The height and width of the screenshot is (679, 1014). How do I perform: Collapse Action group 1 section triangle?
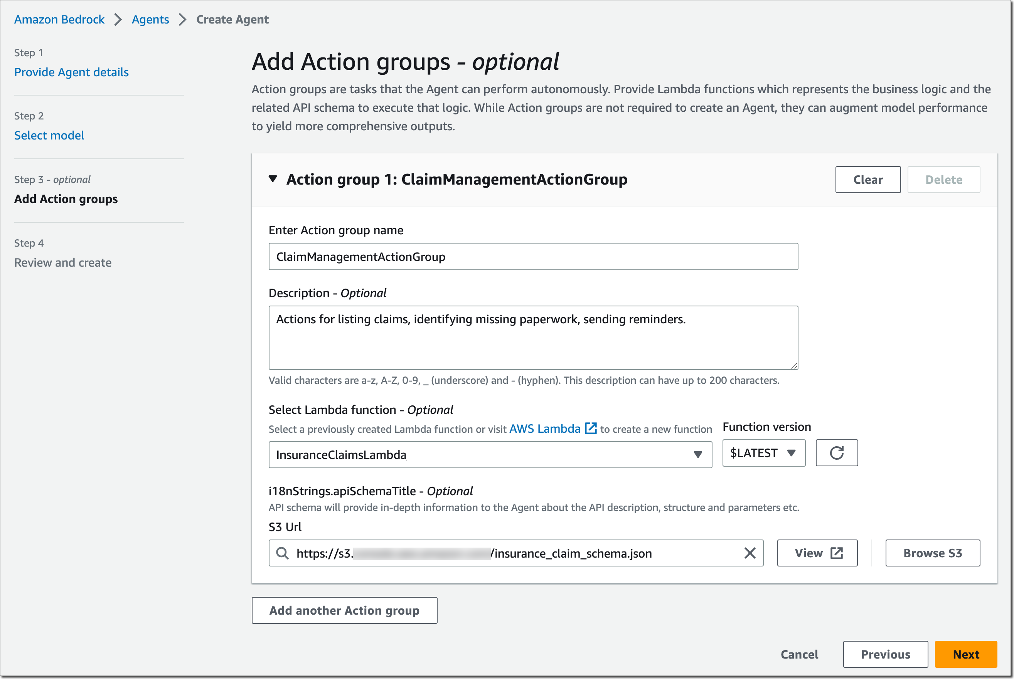click(273, 179)
